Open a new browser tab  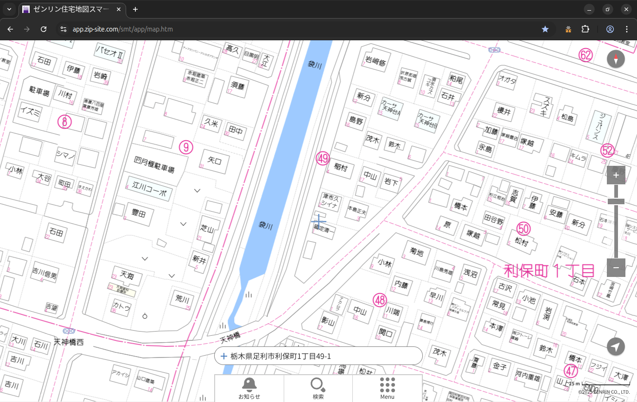135,9
